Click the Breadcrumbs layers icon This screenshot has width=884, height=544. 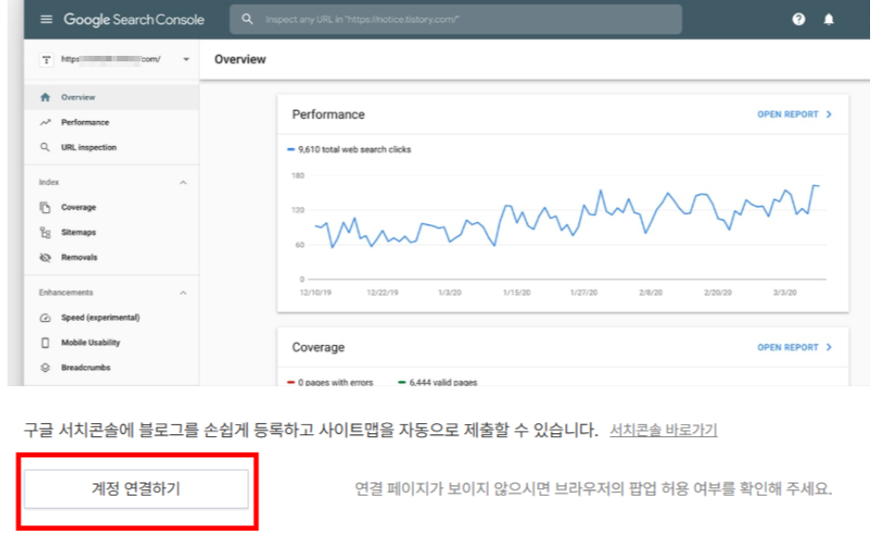point(46,367)
